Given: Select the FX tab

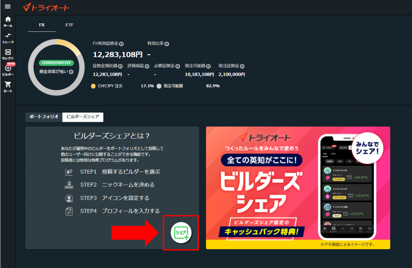Looking at the screenshot, I should pos(42,25).
